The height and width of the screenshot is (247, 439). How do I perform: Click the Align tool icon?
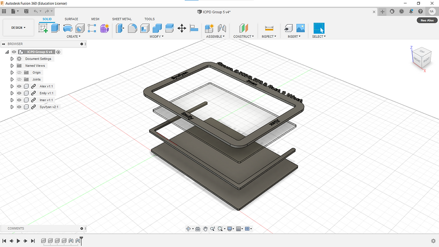(194, 28)
